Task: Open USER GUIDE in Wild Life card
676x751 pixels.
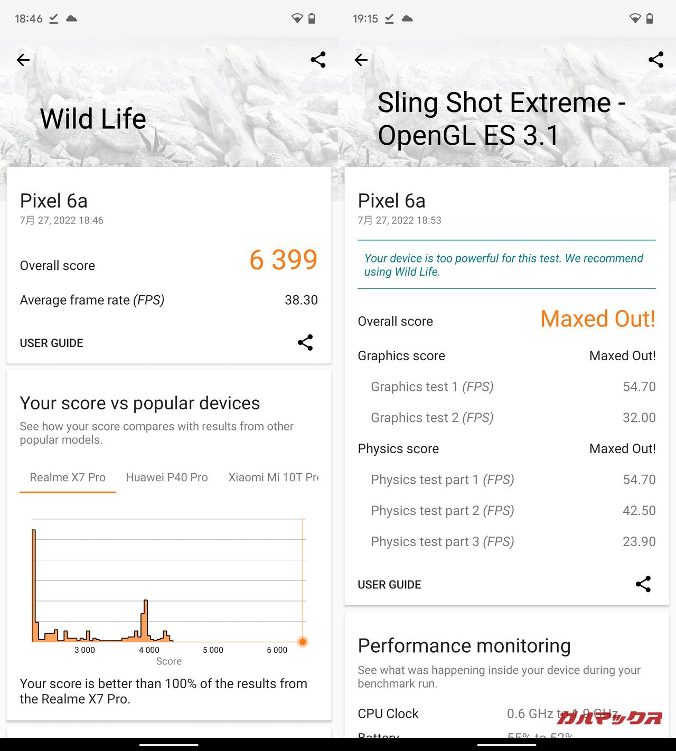Action: coord(51,343)
